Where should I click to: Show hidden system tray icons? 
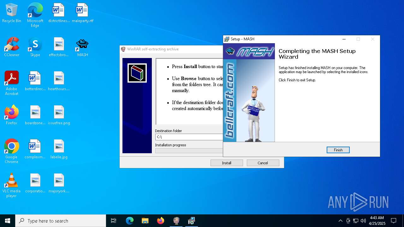340,221
